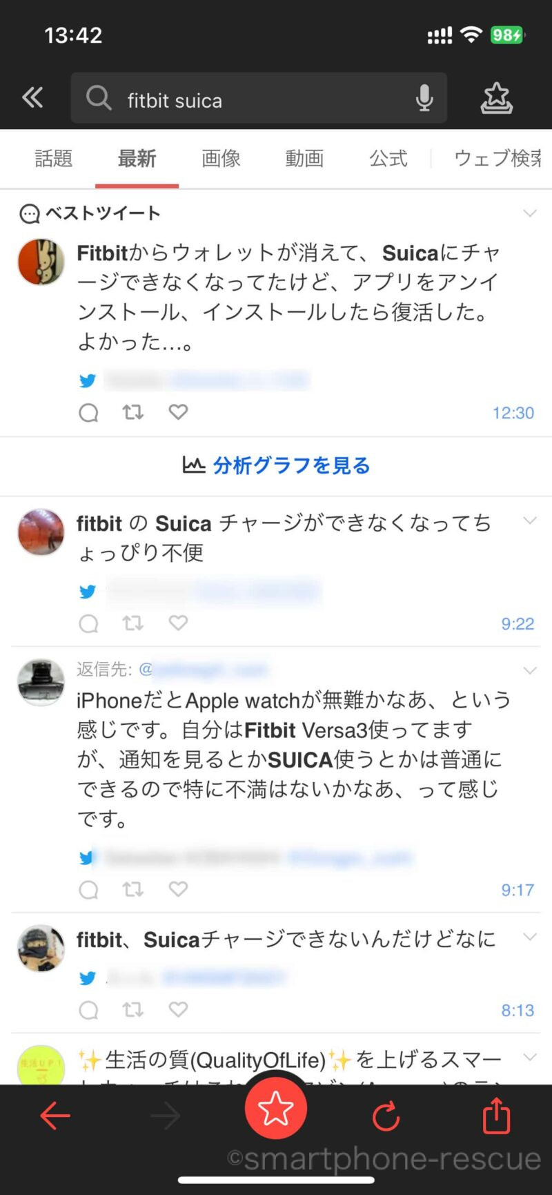Screen dimensions: 552x1195
Task: Tap the share icon in bottom toolbar
Action: coord(496,1116)
